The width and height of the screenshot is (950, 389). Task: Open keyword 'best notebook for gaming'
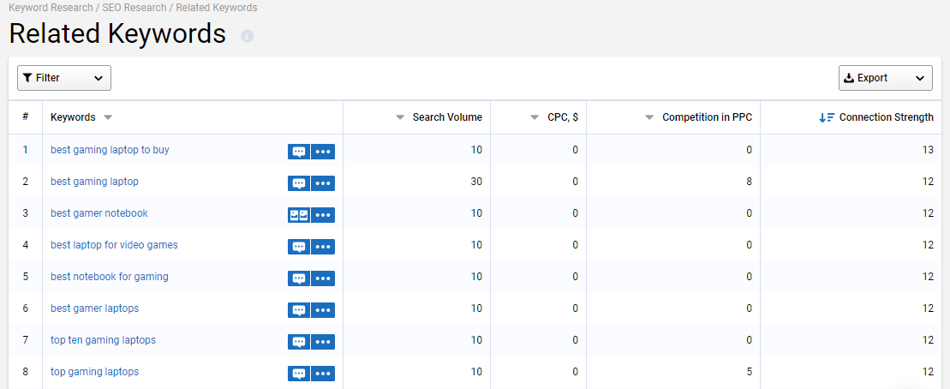109,276
